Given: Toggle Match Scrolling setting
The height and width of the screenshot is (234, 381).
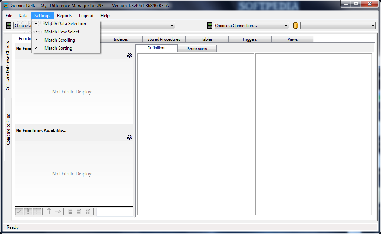Looking at the screenshot, I should pyautogui.click(x=66, y=40).
